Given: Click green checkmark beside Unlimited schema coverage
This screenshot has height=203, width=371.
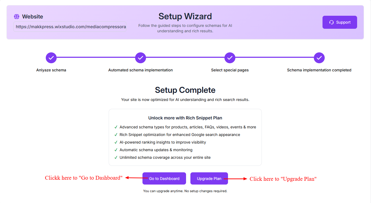Looking at the screenshot, I should (x=116, y=157).
